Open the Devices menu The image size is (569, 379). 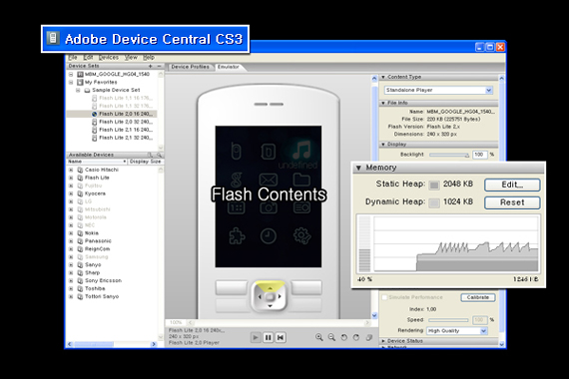tap(109, 57)
